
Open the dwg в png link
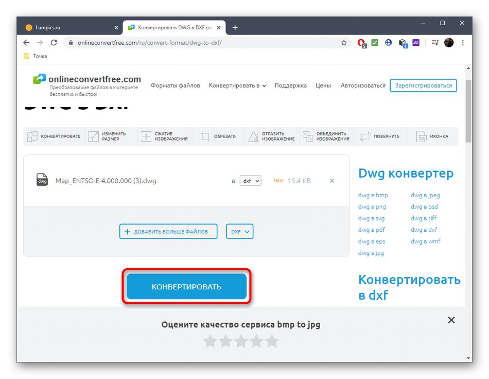(372, 207)
